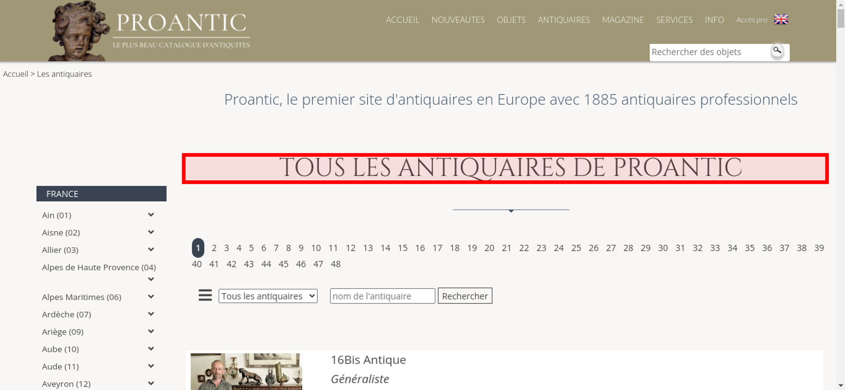The width and height of the screenshot is (845, 390).
Task: Go to page 25 of results
Action: pyautogui.click(x=576, y=248)
